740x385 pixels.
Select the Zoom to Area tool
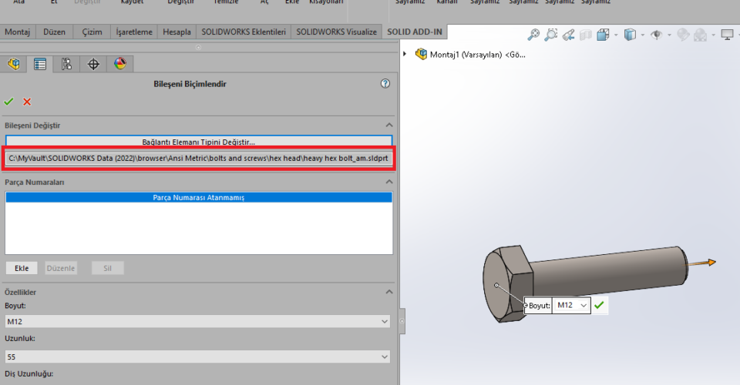tap(550, 35)
